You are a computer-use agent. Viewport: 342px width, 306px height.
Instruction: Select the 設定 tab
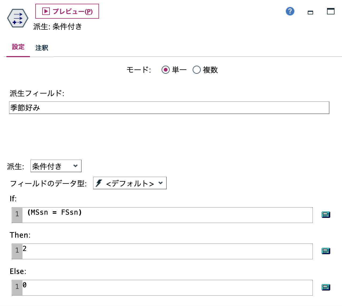coord(18,47)
